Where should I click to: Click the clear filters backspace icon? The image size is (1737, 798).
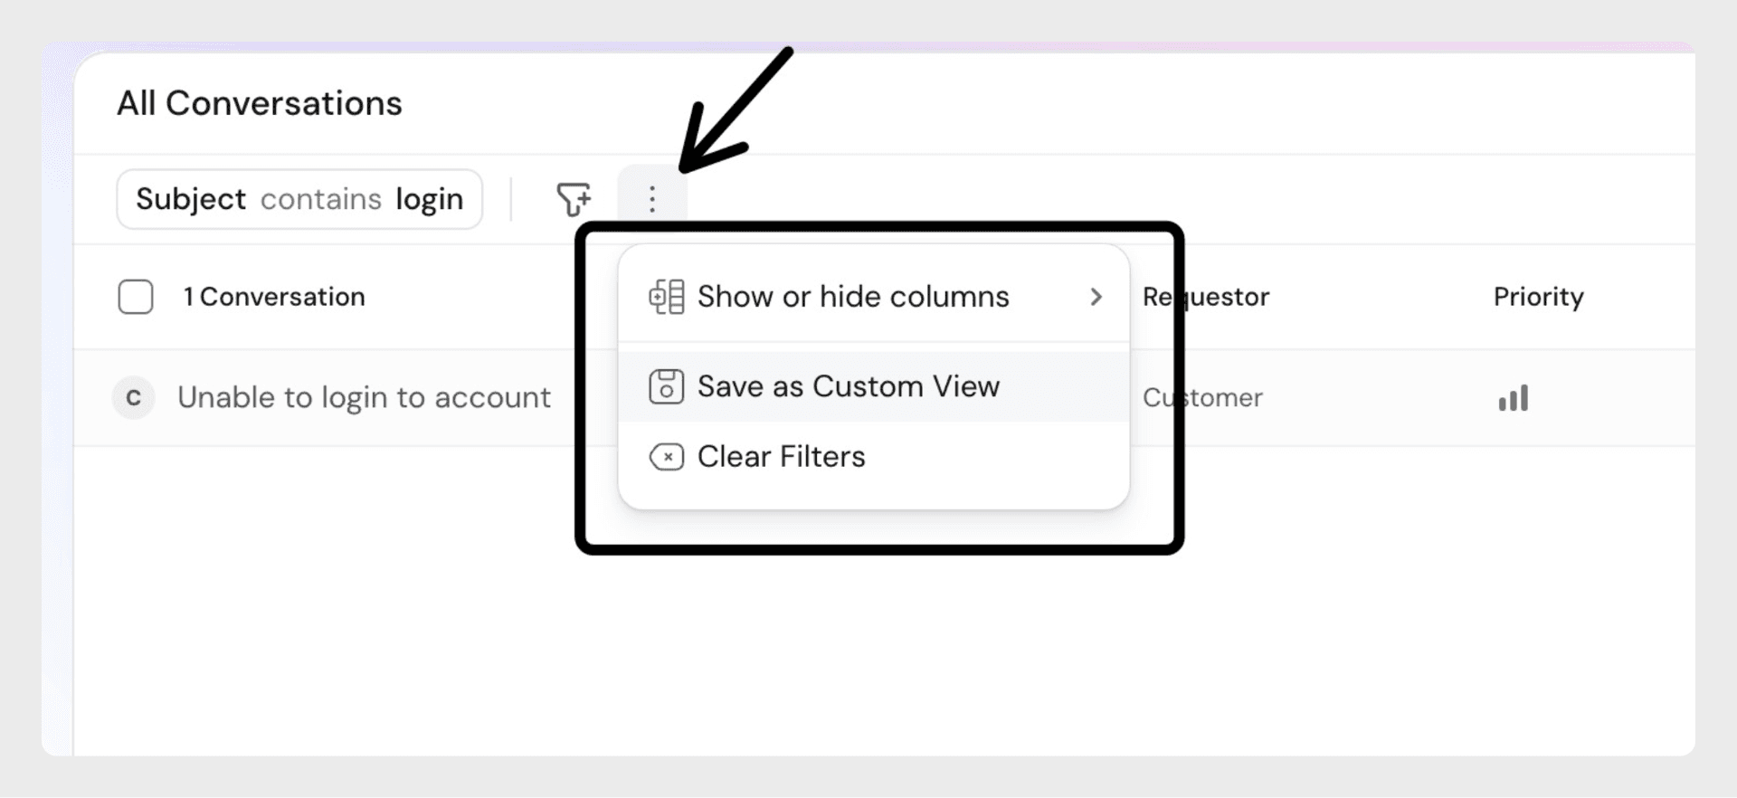(x=667, y=457)
